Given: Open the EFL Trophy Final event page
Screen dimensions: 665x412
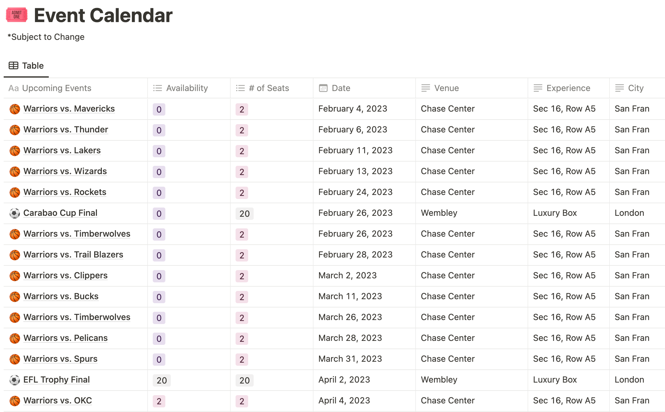Looking at the screenshot, I should (x=56, y=380).
